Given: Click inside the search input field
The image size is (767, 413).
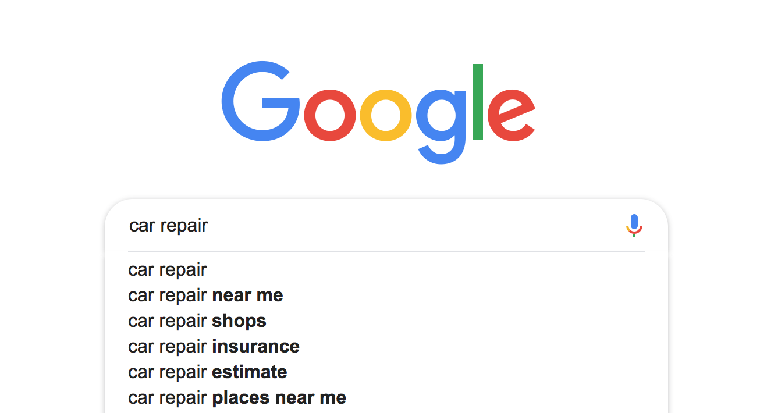Looking at the screenshot, I should coord(349,226).
